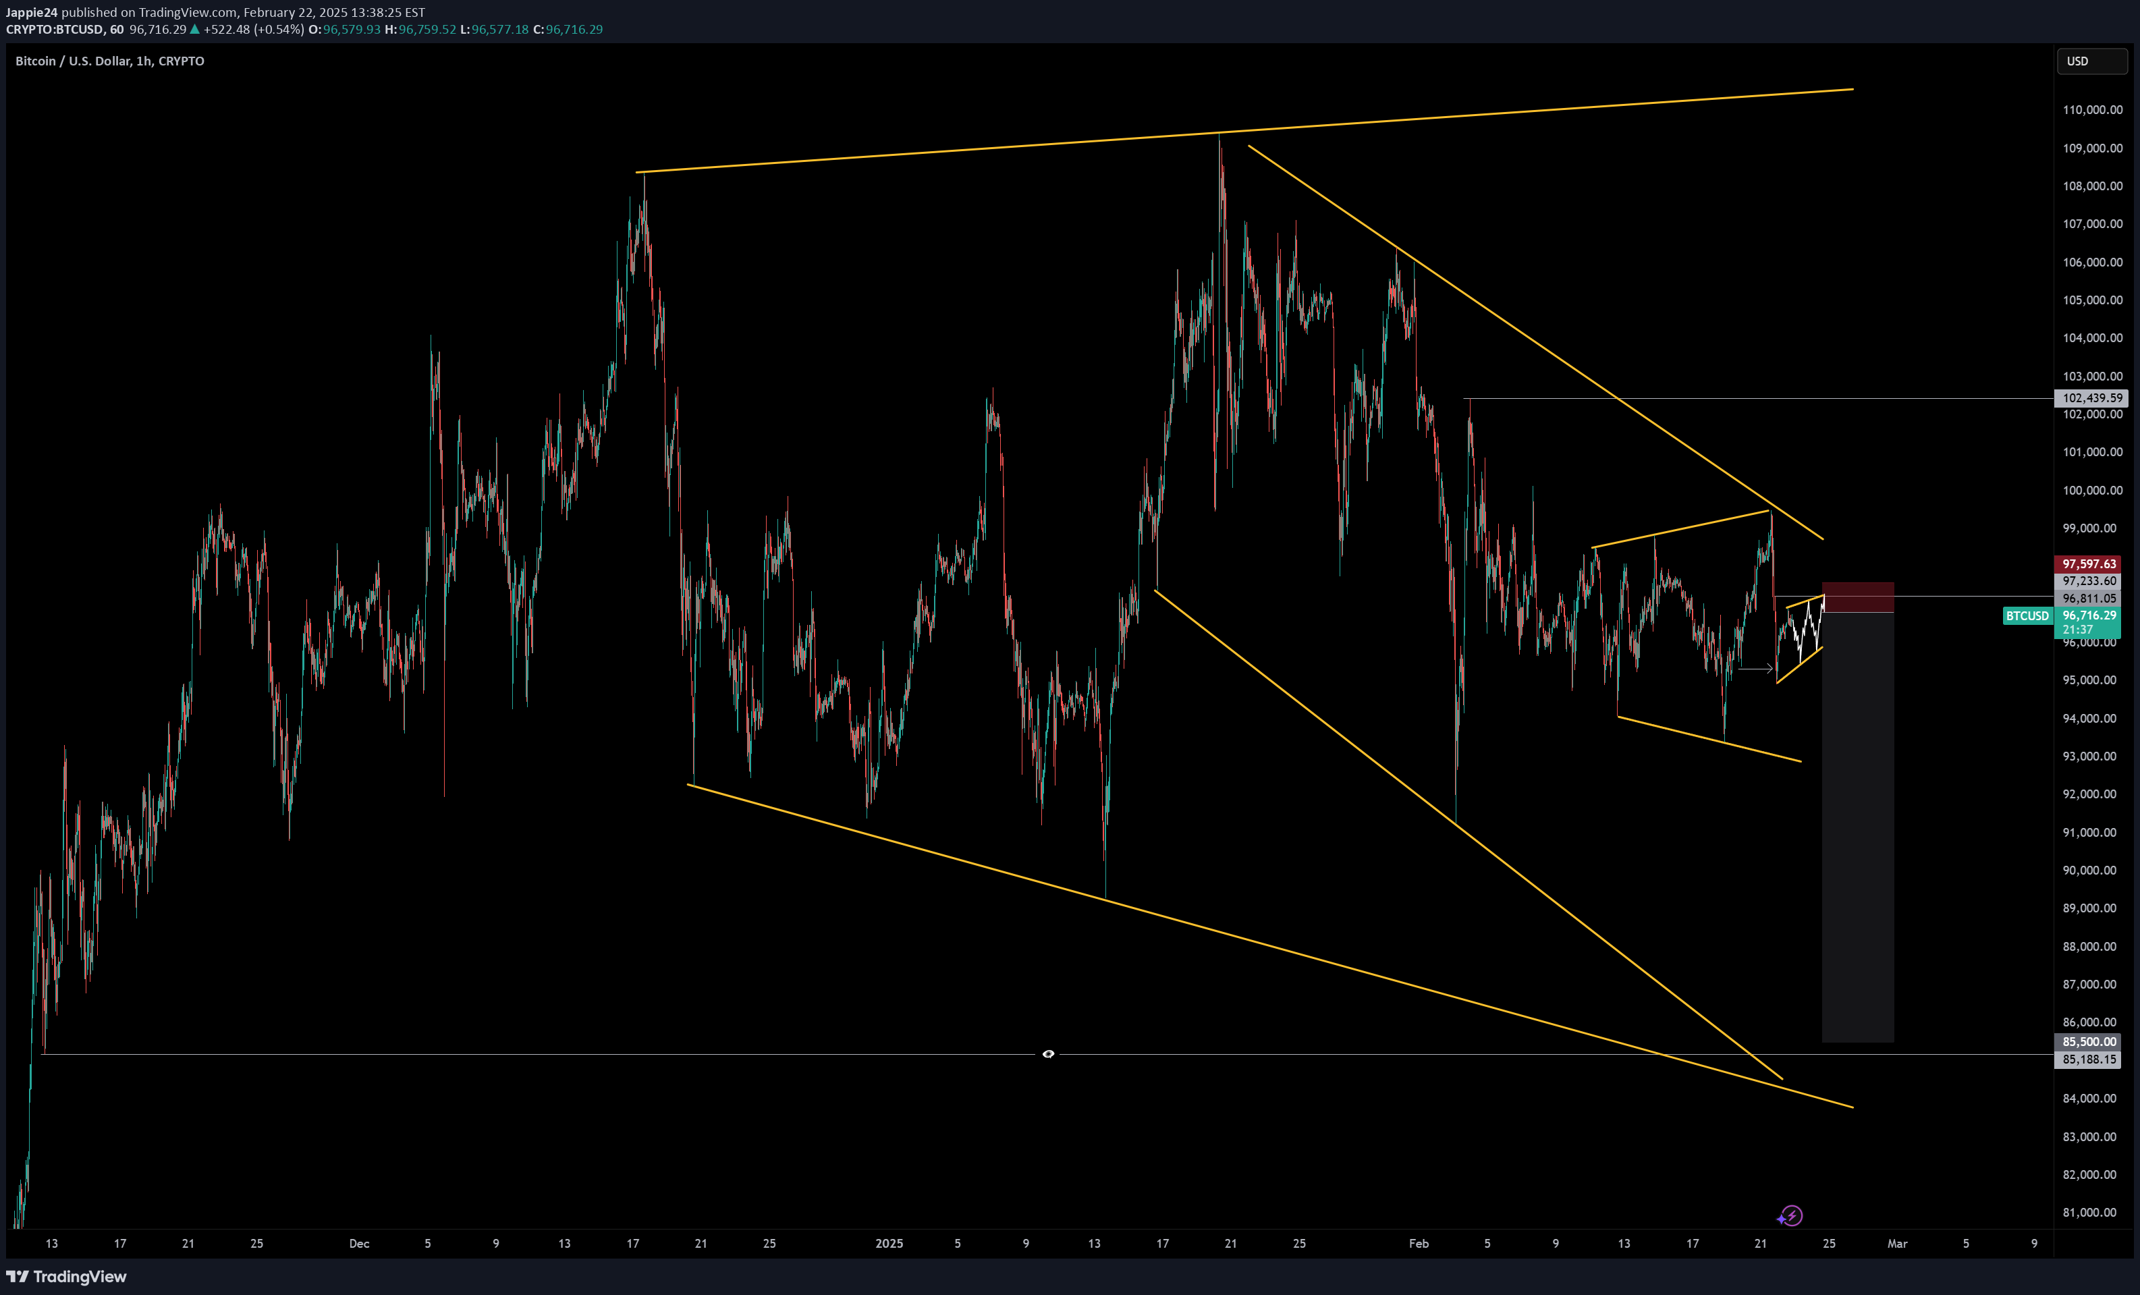Click the H:96,759.52 high value in the header

pos(420,30)
